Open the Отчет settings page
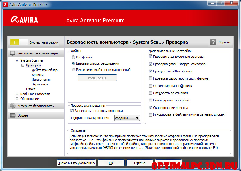241x171 pixels. [31, 89]
